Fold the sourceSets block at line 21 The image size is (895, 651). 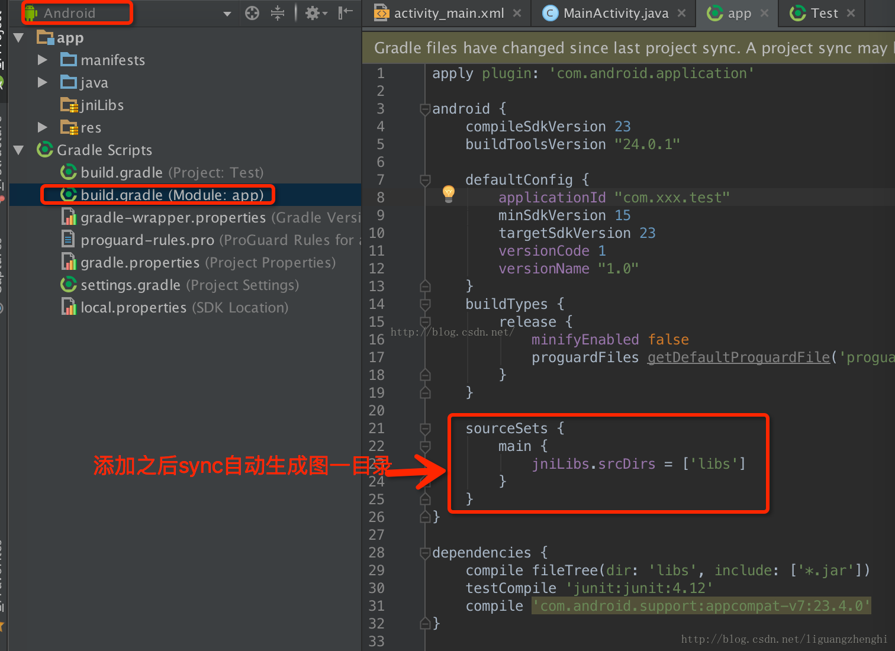[425, 428]
